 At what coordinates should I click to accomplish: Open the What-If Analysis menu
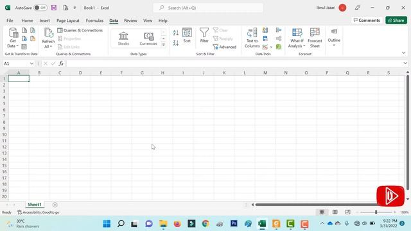[297, 38]
